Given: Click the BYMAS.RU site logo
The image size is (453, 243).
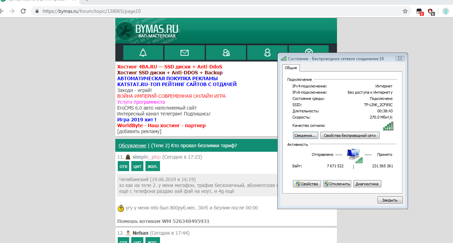Looking at the screenshot, I should [x=147, y=30].
